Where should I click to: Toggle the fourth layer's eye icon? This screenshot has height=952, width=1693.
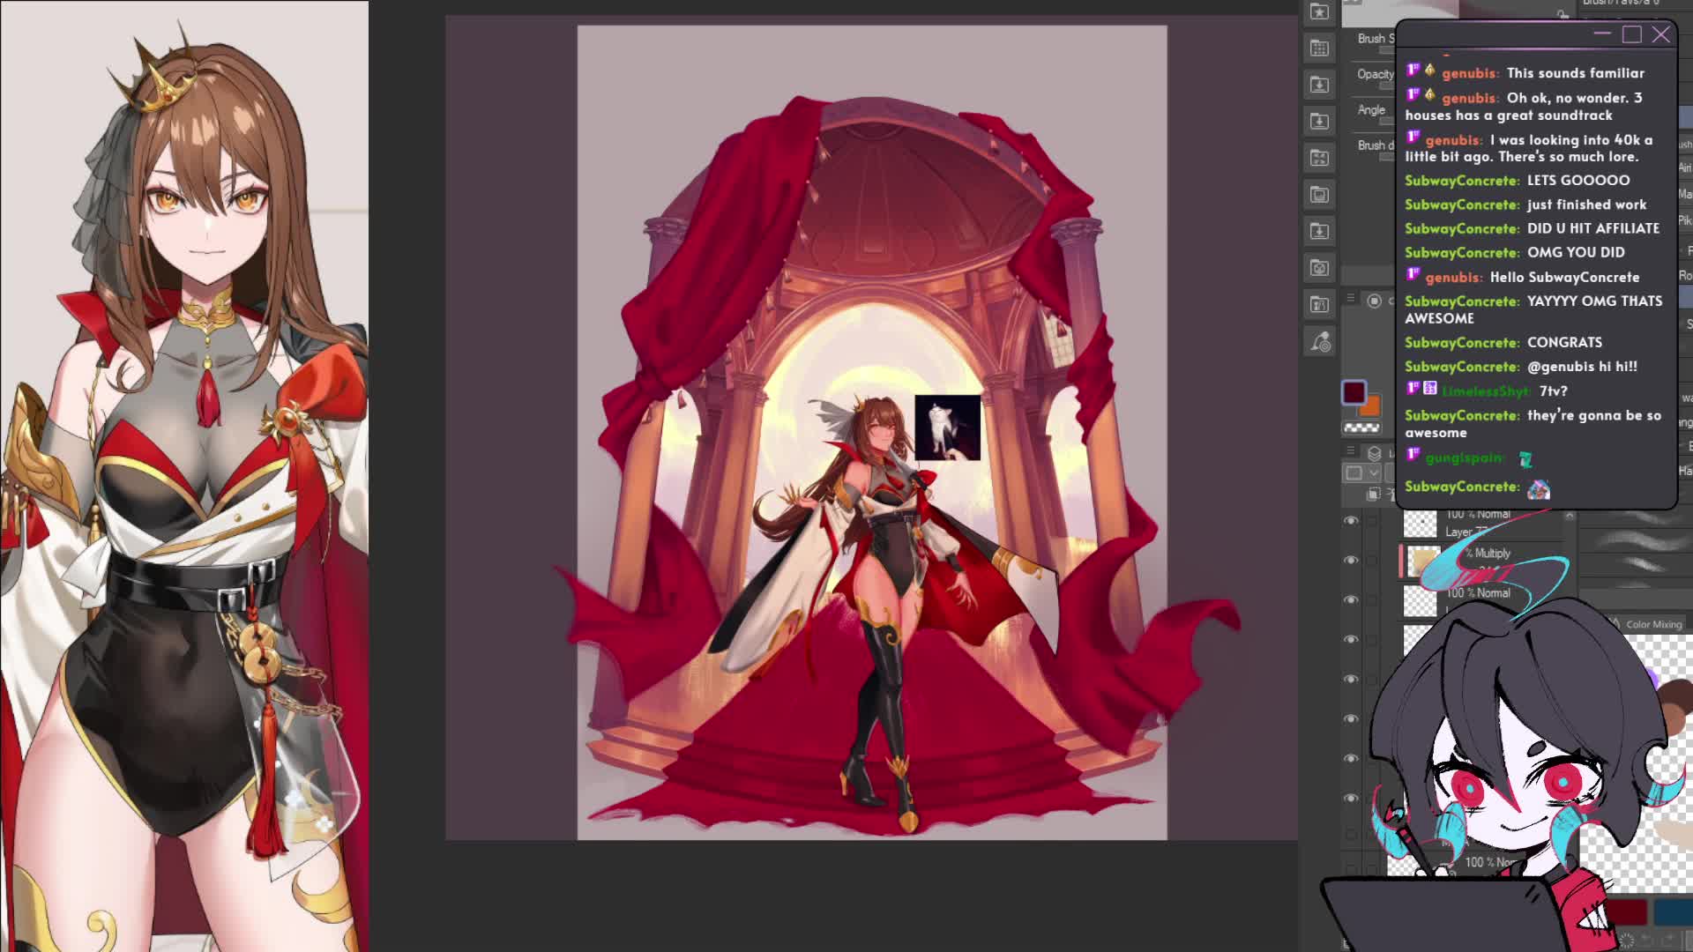[x=1350, y=640]
